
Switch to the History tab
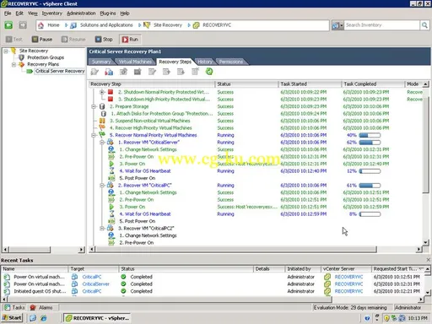click(x=205, y=62)
